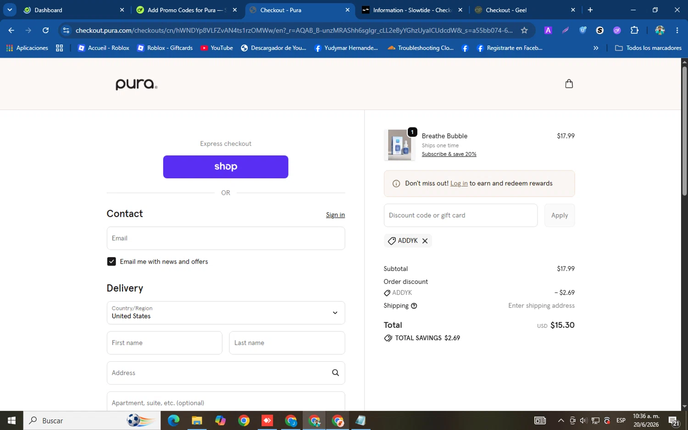Click the First name field
The height and width of the screenshot is (430, 688).
(x=164, y=343)
